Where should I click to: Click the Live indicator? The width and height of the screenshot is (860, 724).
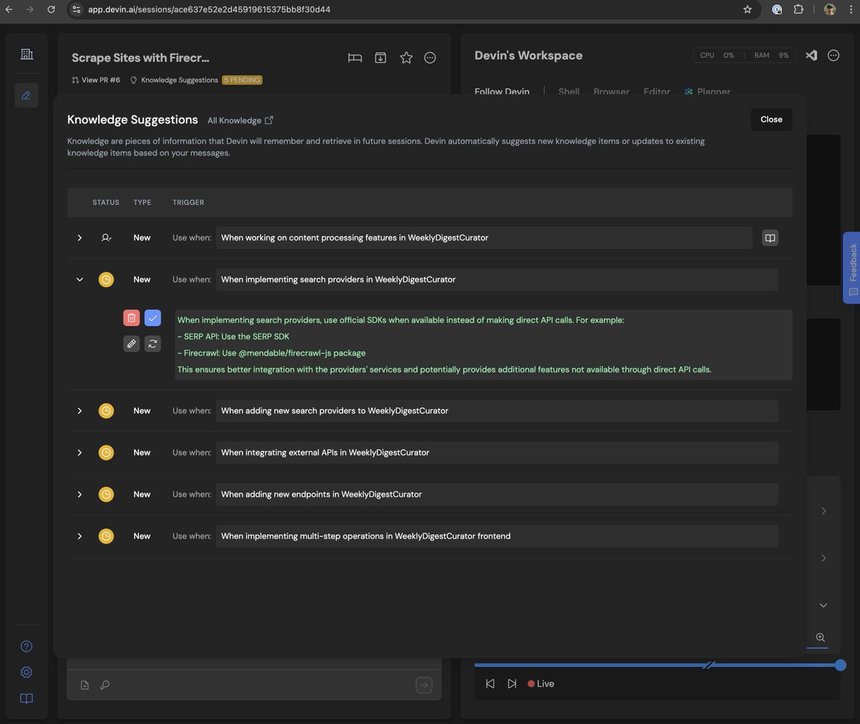coord(541,684)
